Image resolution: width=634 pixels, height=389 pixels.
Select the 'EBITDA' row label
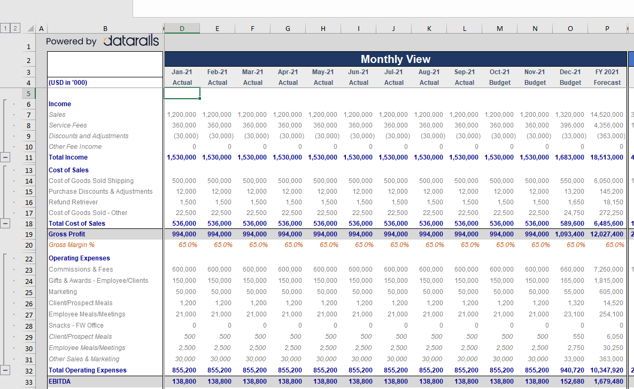pos(59,382)
